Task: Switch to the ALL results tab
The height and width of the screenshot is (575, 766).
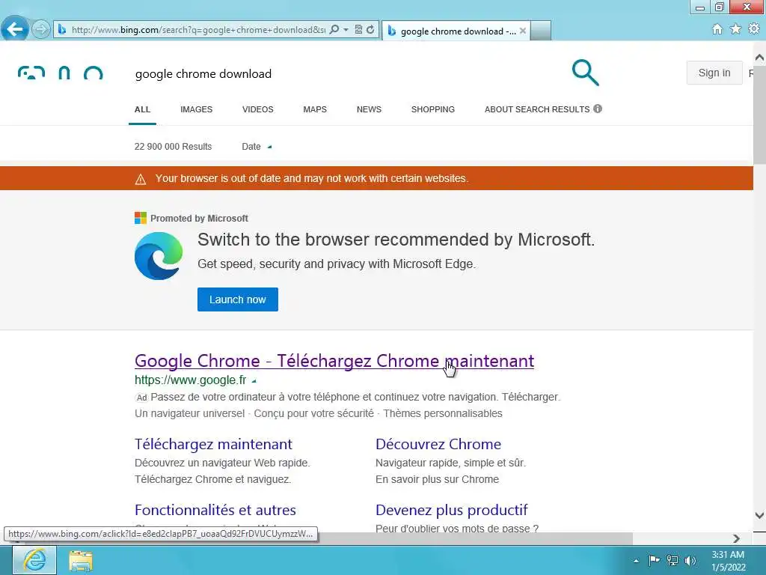Action: click(x=142, y=109)
